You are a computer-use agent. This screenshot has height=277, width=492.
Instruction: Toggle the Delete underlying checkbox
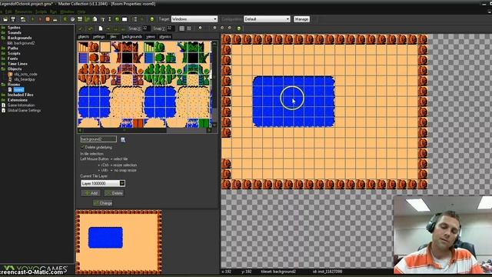pyautogui.click(x=82, y=147)
